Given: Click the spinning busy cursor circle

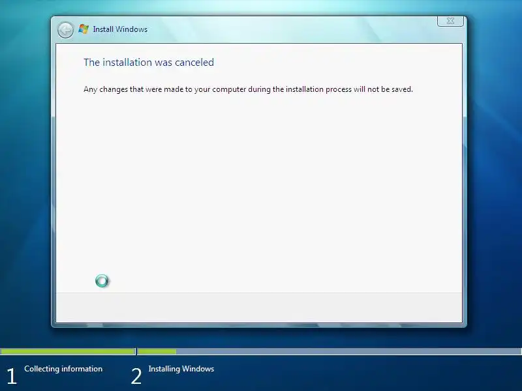Looking at the screenshot, I should point(102,281).
